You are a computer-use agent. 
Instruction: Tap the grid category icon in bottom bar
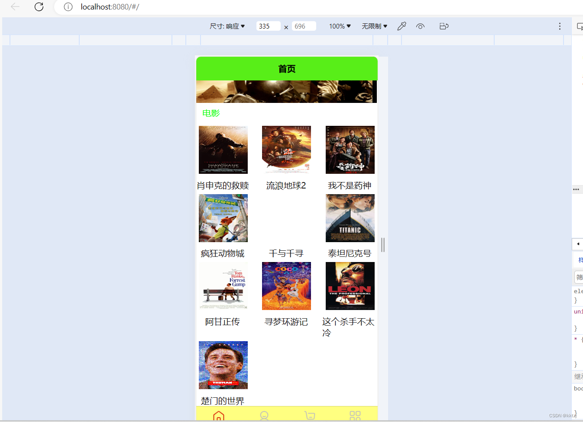tap(355, 416)
